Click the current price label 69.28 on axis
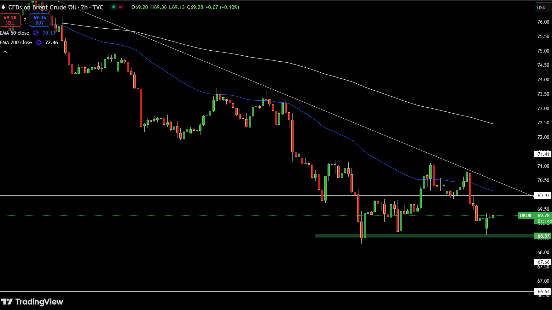552x310 pixels. point(543,216)
